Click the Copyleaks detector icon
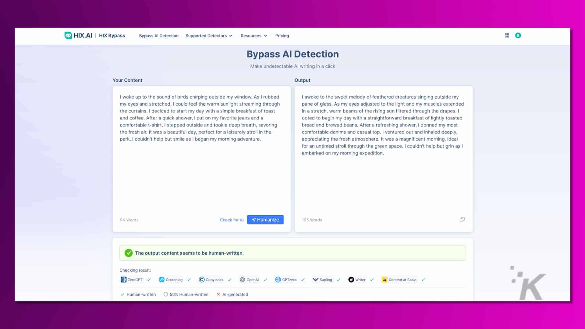This screenshot has width=585, height=329. coord(201,280)
